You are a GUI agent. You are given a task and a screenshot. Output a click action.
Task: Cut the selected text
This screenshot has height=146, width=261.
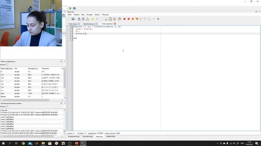point(106,19)
